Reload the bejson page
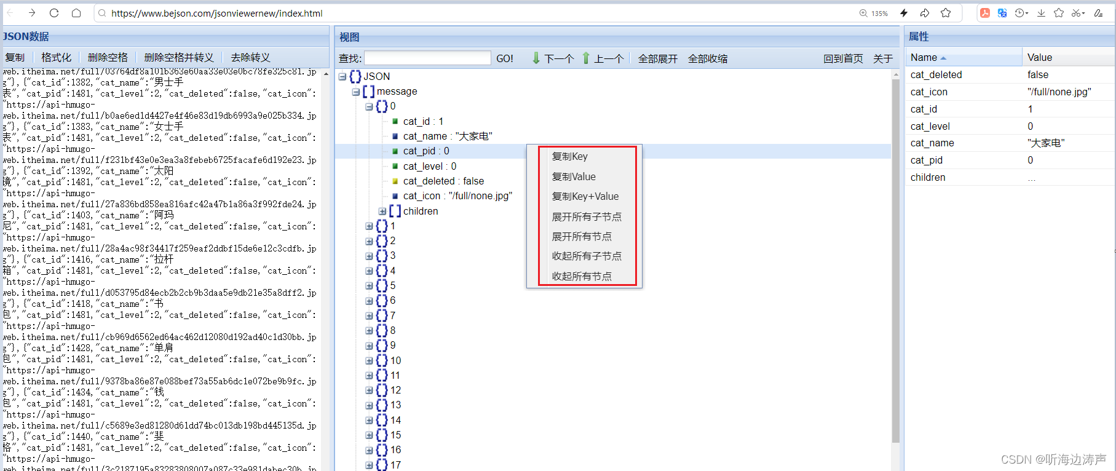This screenshot has width=1116, height=471. pos(54,13)
